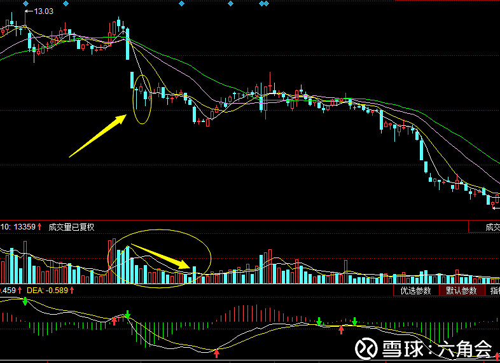Viewport: 500px width, 363px height.
Task: Click the Xueqiu snowball logo icon
Action: point(366,348)
